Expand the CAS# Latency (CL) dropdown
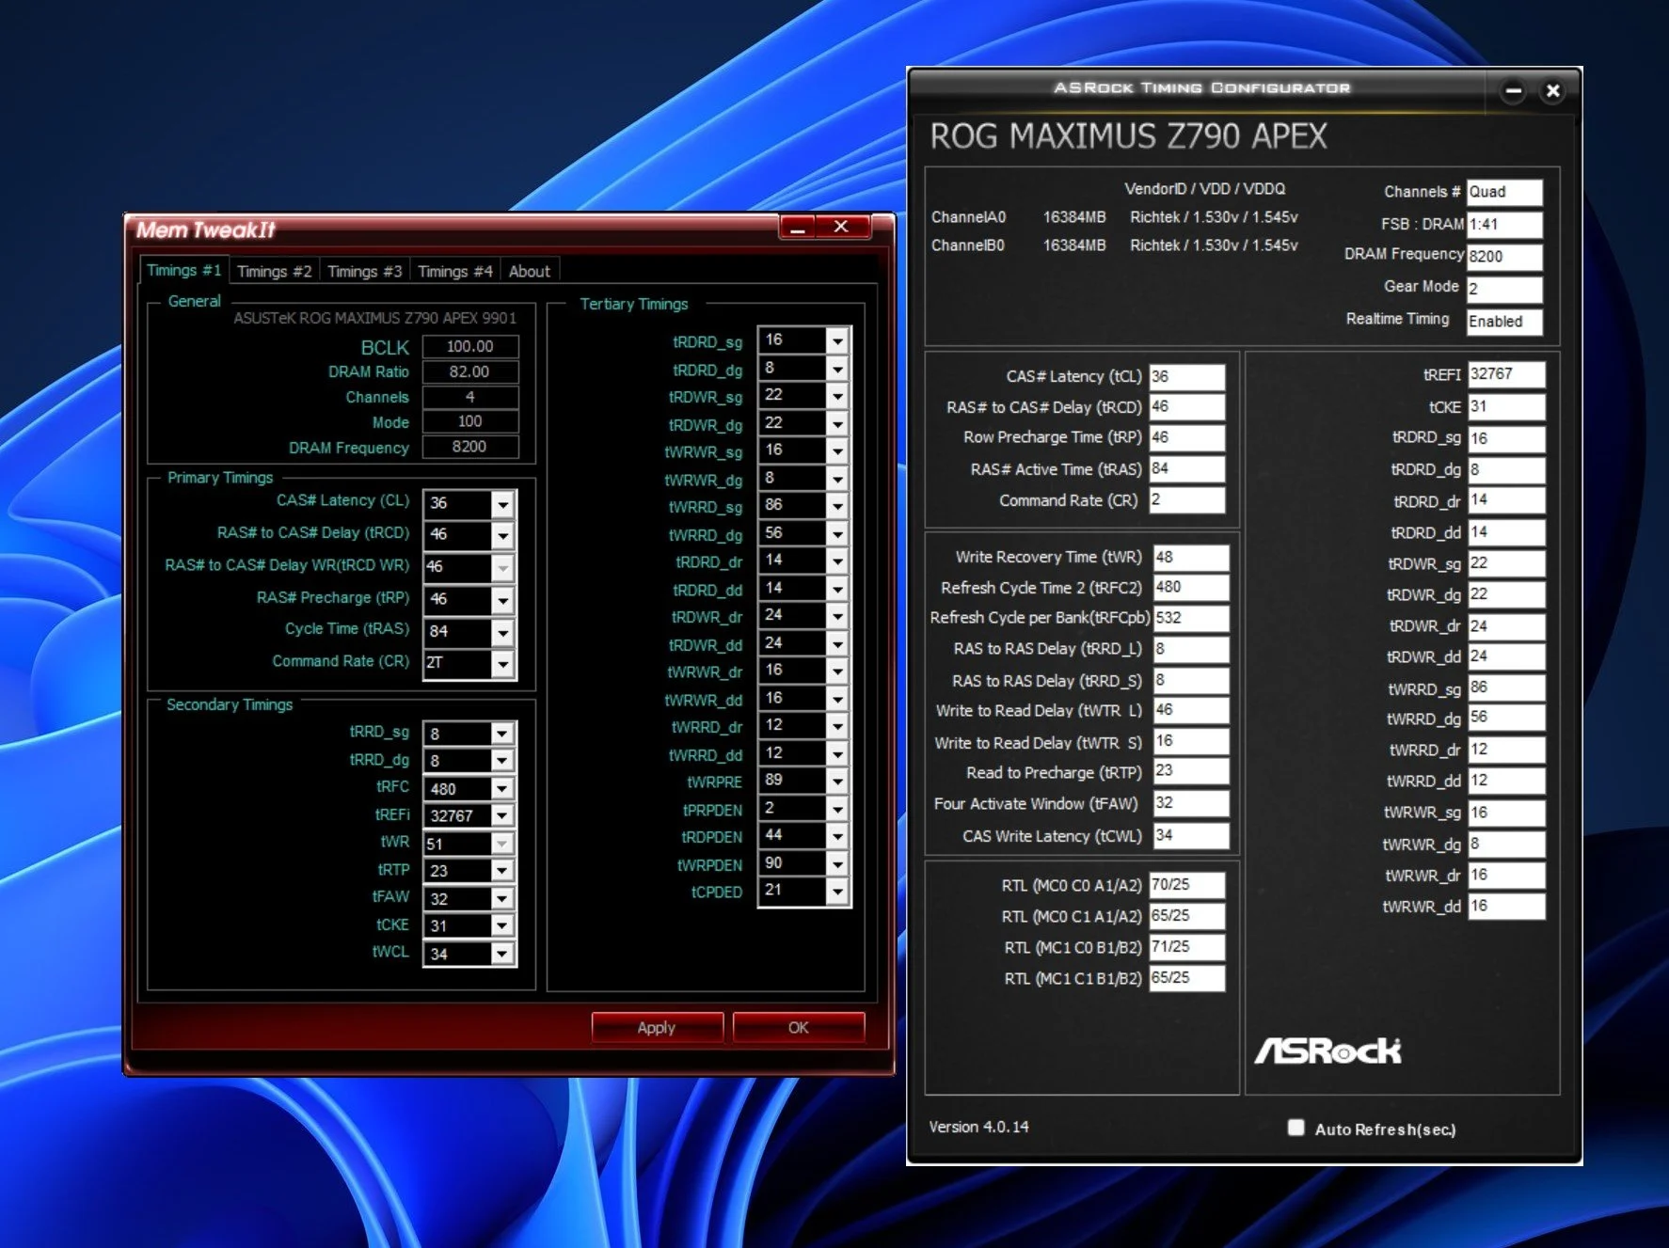 tap(503, 504)
